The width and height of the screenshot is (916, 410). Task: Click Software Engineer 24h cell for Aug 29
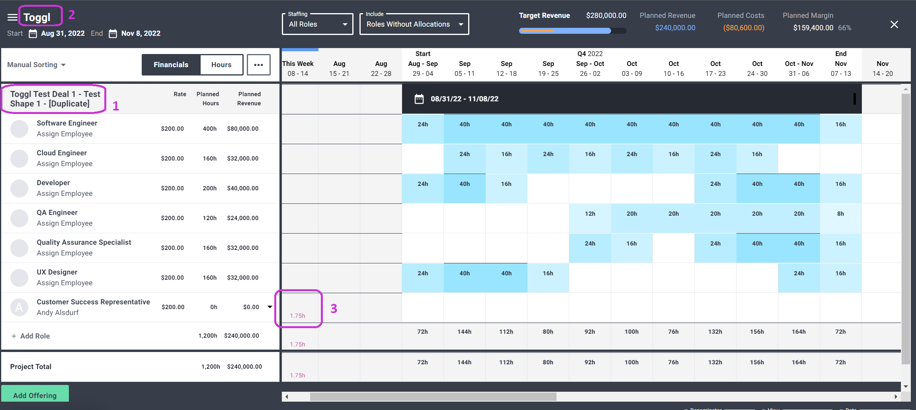point(423,129)
